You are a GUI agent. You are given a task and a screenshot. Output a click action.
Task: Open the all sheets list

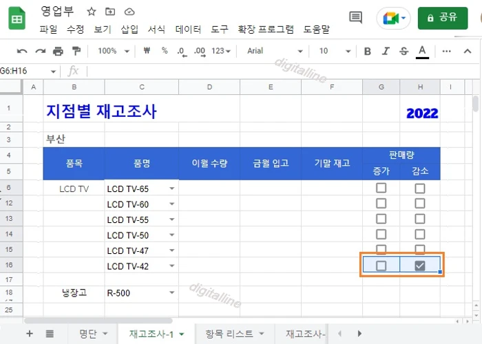(50, 333)
